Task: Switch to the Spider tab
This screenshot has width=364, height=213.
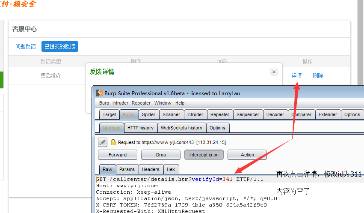Action: click(148, 114)
